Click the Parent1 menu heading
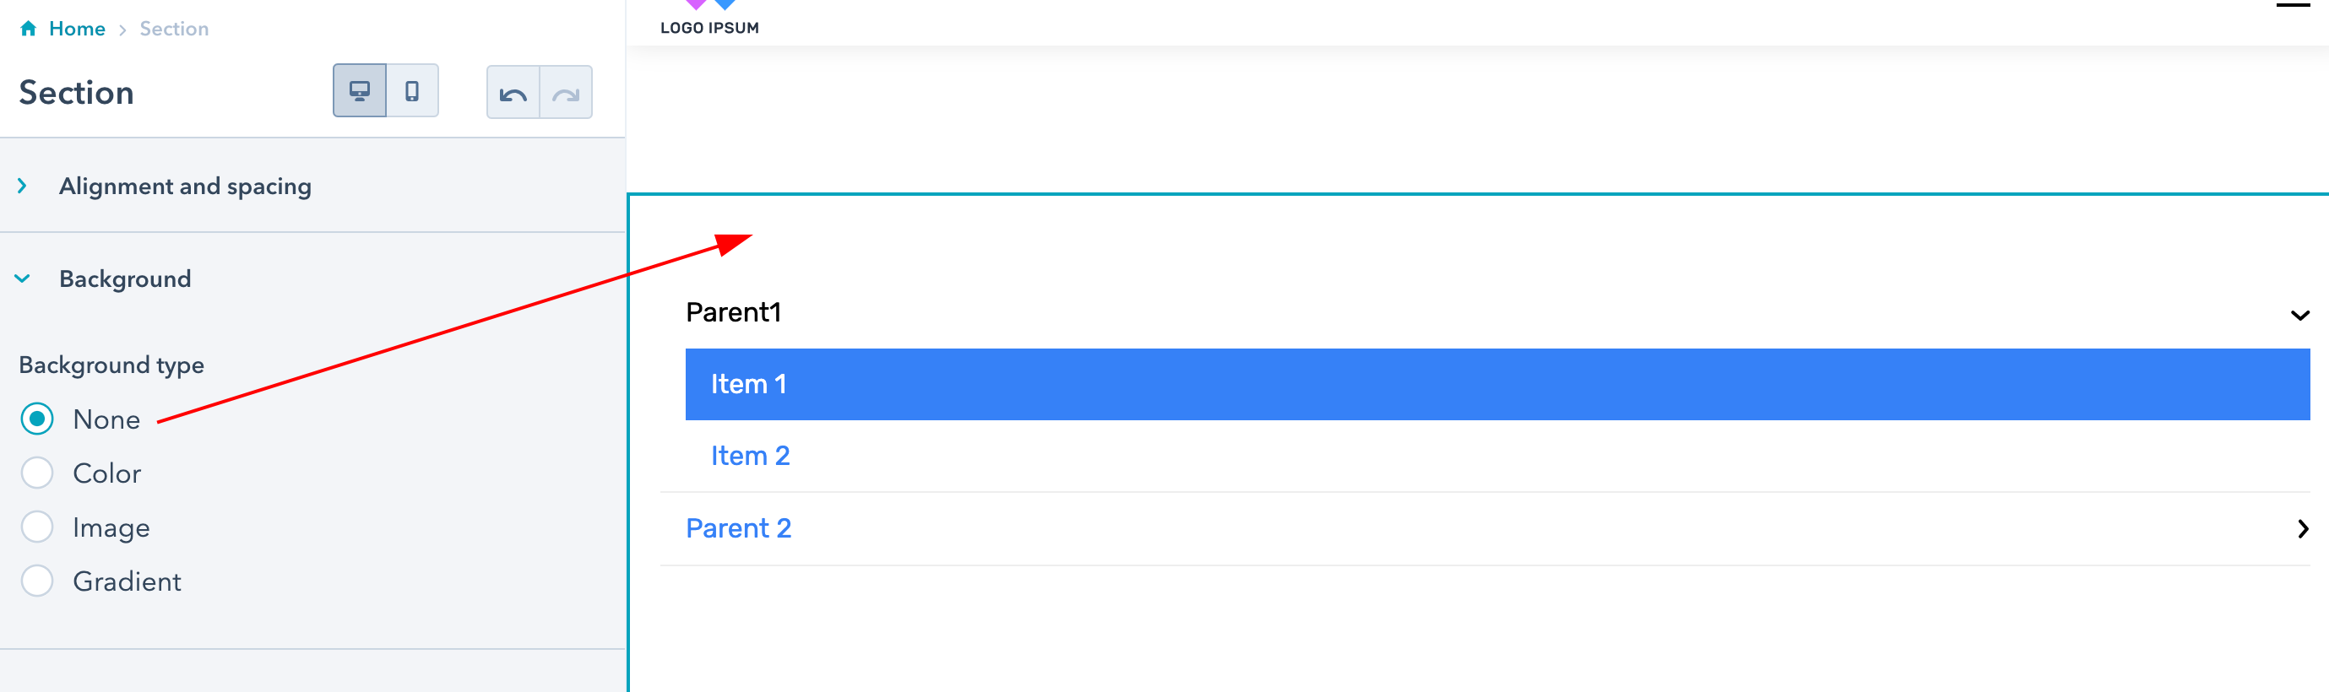This screenshot has height=692, width=2329. pos(733,312)
